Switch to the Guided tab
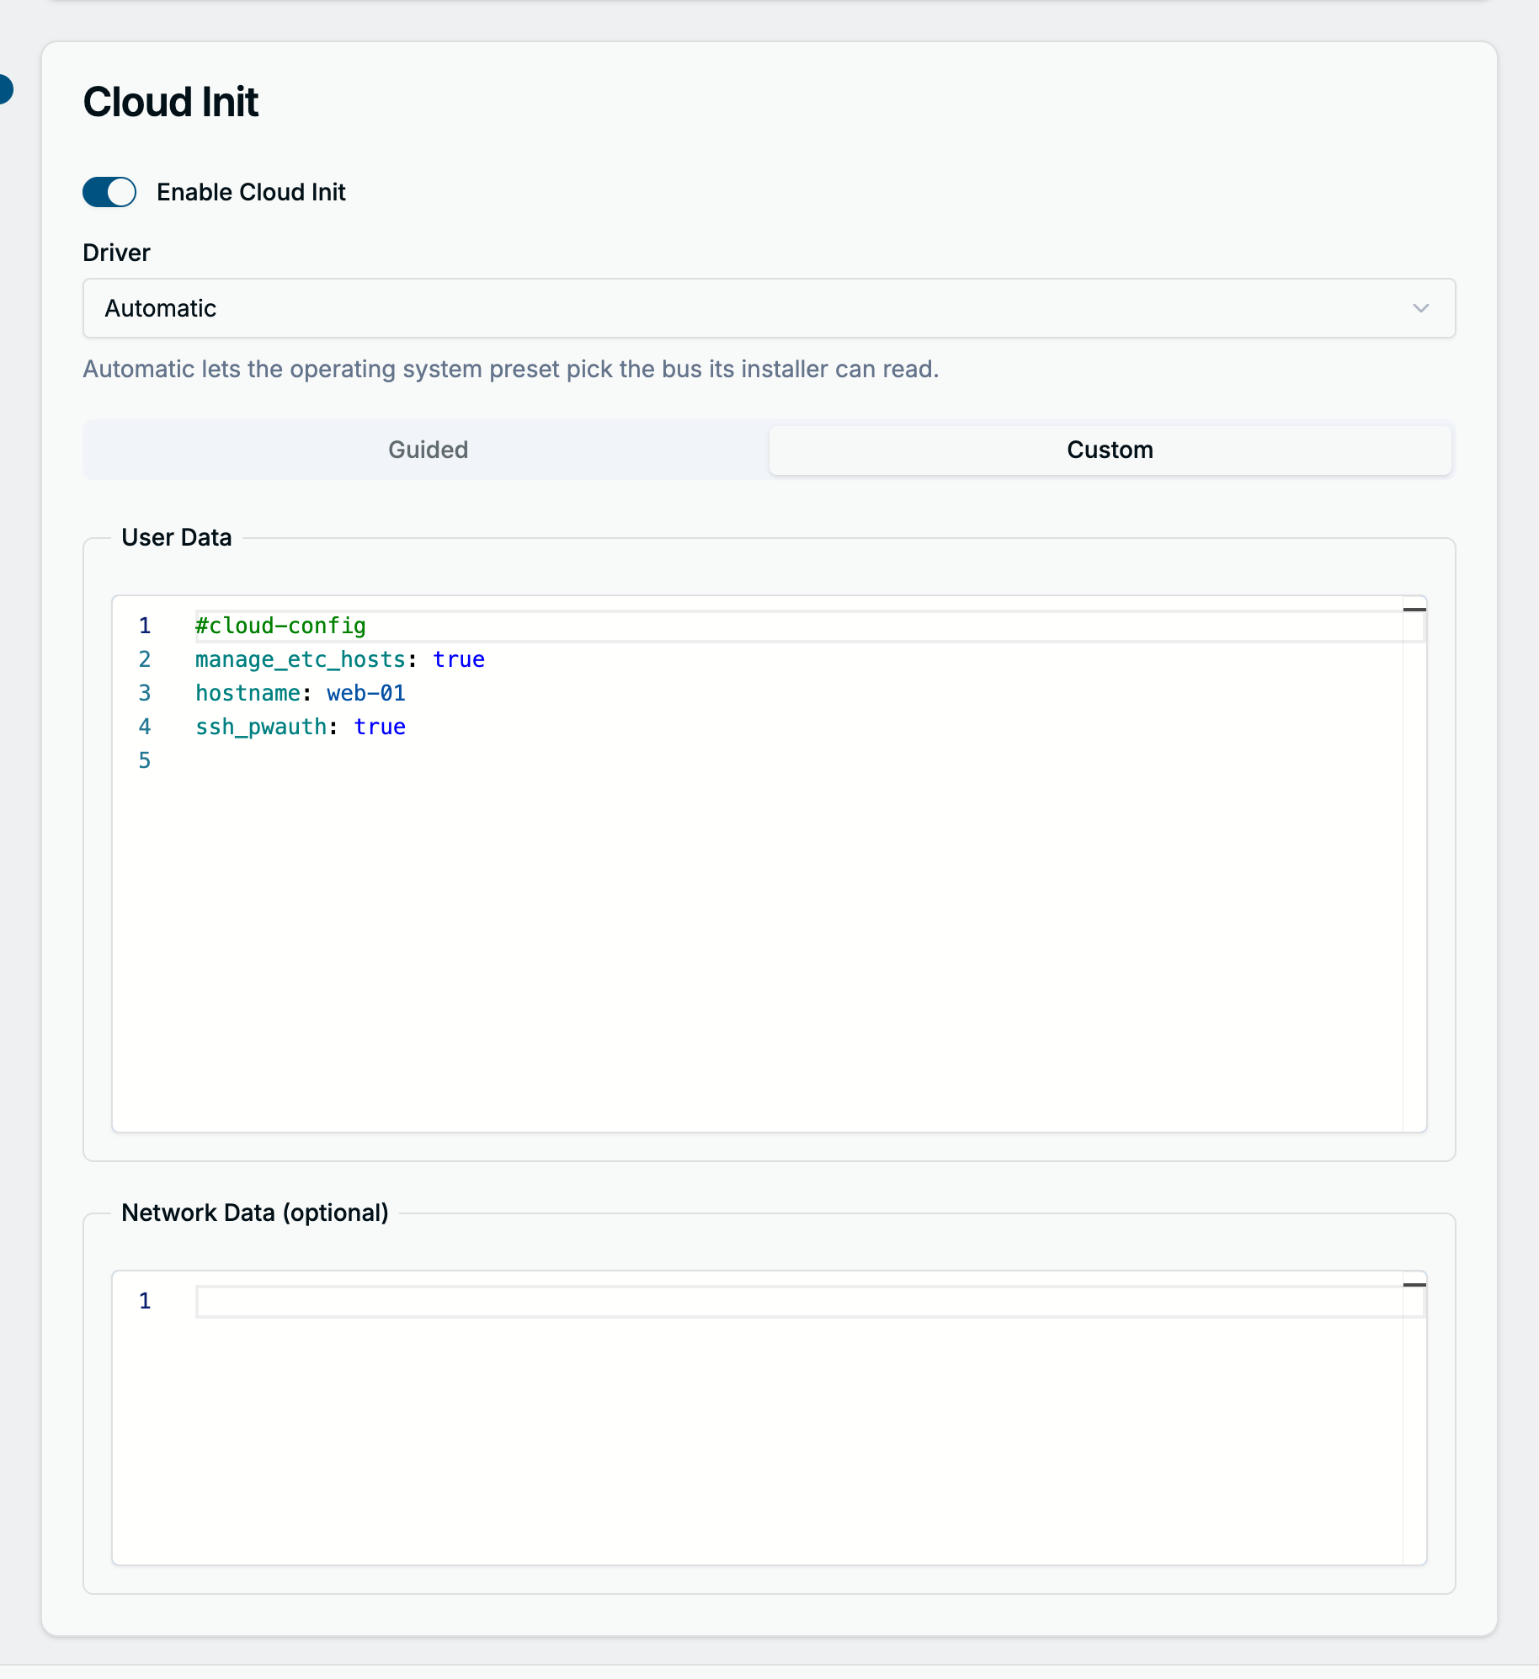Screen dimensions: 1539x1679 click(x=428, y=450)
